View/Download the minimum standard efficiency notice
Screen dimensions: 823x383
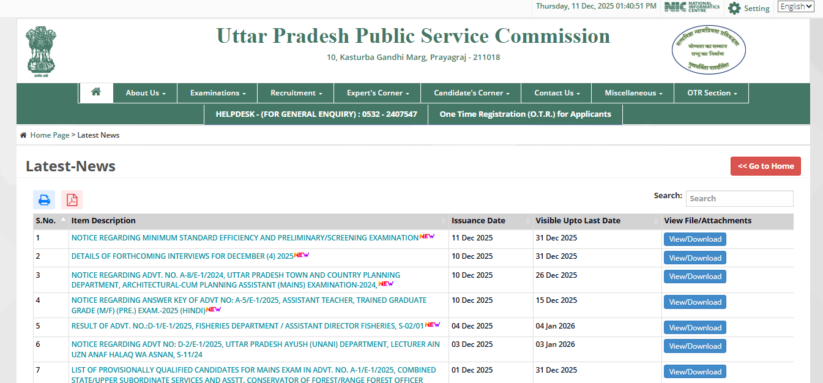(x=695, y=239)
